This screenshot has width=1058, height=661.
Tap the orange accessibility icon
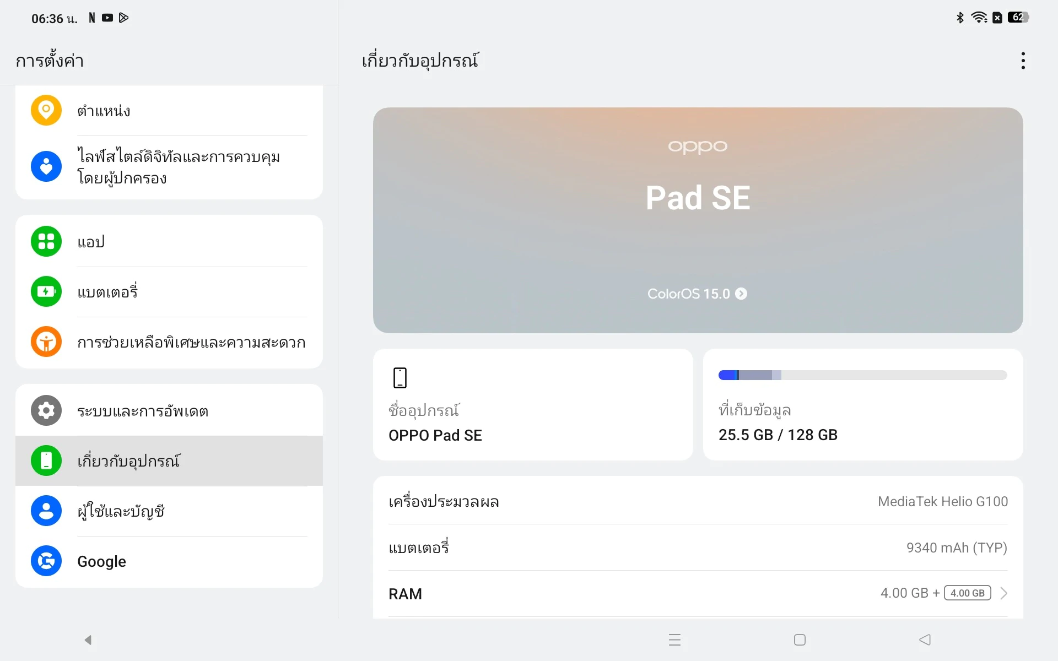click(x=46, y=342)
